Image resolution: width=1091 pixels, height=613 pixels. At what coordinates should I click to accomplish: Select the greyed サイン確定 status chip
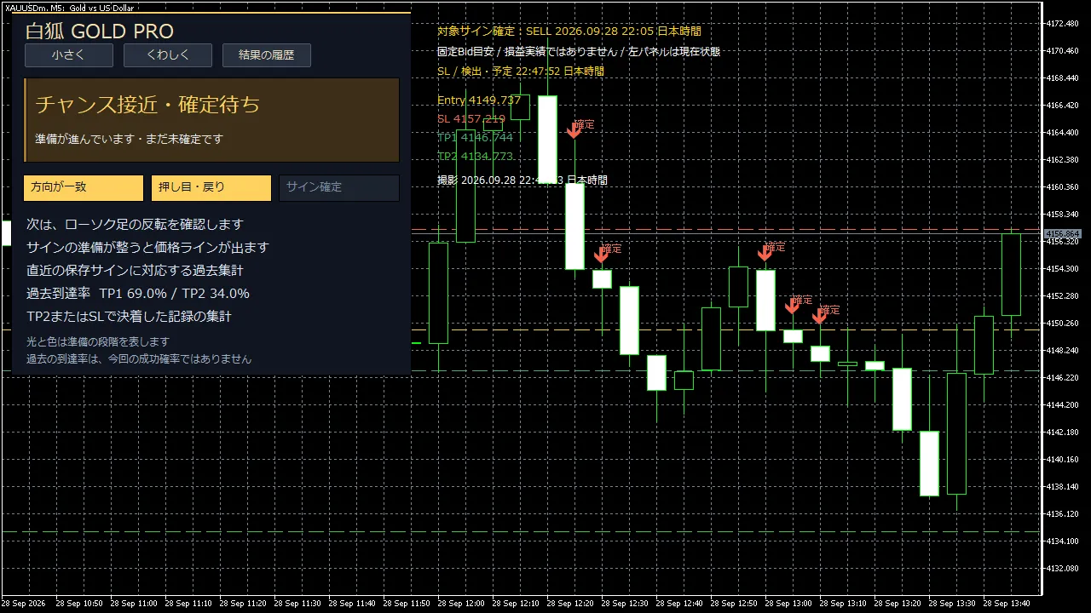pyautogui.click(x=339, y=188)
